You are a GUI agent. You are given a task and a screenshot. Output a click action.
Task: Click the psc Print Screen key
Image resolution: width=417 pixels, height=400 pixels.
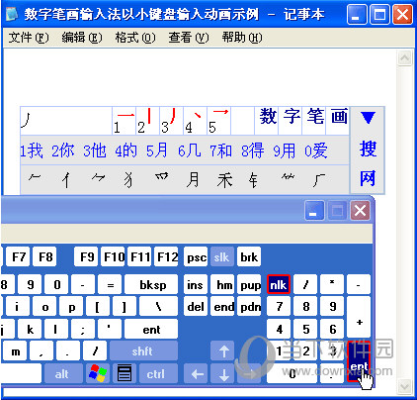(196, 256)
